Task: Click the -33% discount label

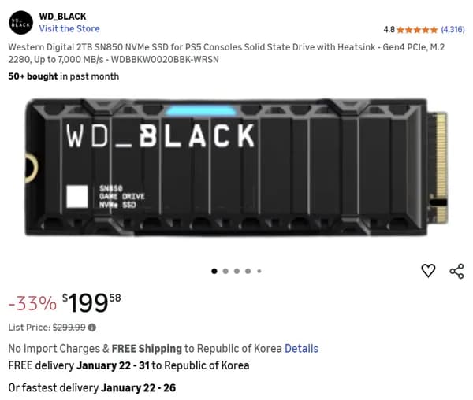Action: [32, 303]
